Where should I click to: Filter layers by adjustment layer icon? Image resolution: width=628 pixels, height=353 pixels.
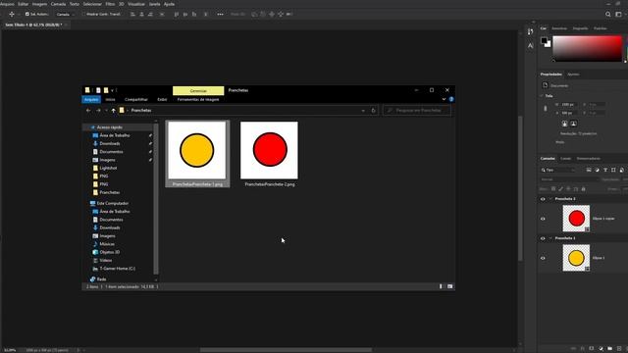(x=598, y=170)
